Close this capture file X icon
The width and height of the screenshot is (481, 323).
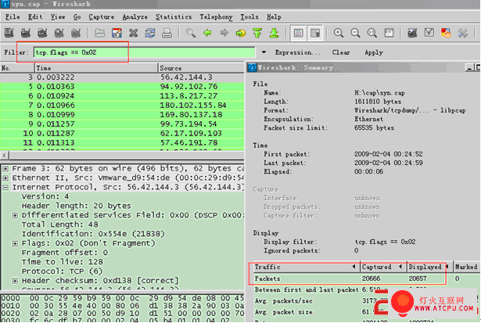[x=133, y=33]
